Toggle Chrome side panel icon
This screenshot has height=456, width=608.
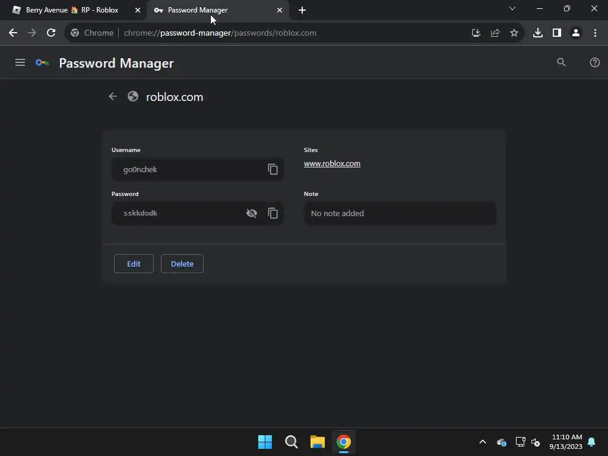pyautogui.click(x=557, y=33)
